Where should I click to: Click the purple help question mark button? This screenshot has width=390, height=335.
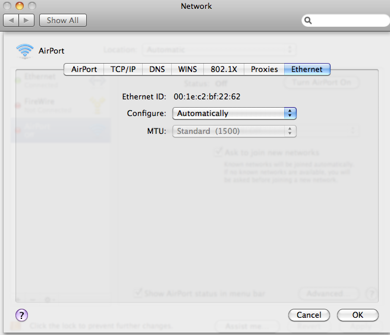pos(21,315)
